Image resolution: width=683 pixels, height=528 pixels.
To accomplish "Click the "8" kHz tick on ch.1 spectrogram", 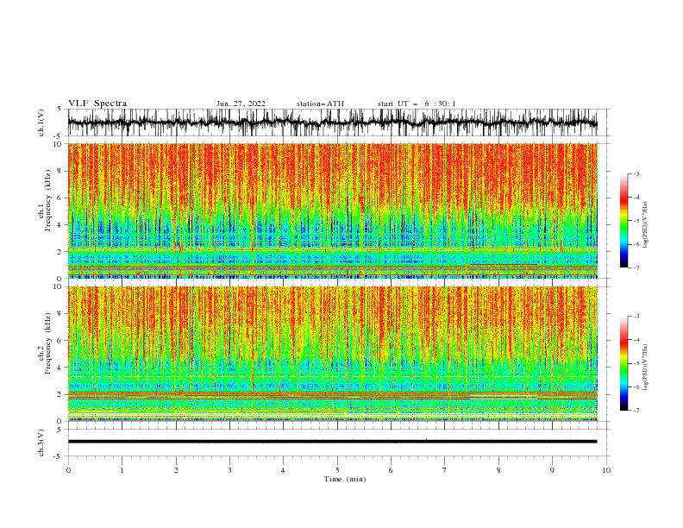I will pyautogui.click(x=60, y=171).
